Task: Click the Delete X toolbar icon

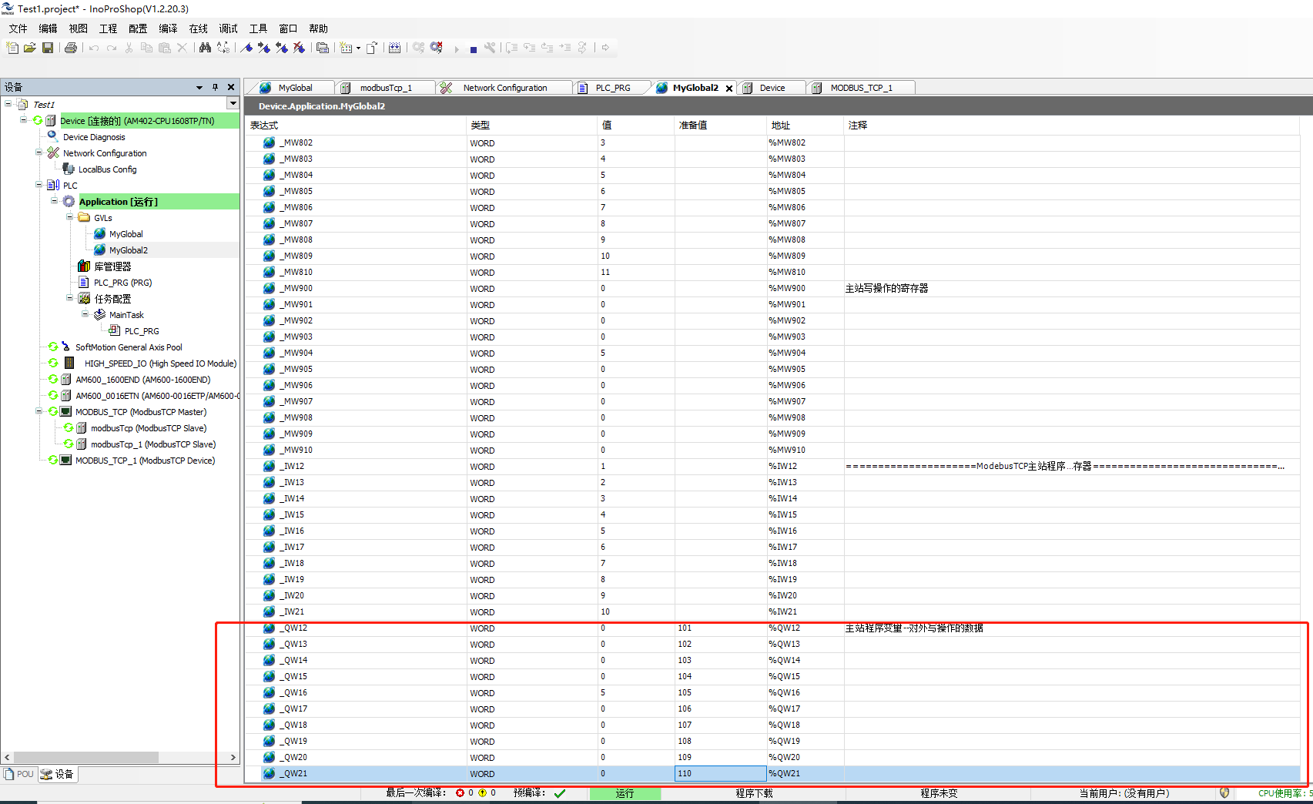Action: (x=182, y=48)
